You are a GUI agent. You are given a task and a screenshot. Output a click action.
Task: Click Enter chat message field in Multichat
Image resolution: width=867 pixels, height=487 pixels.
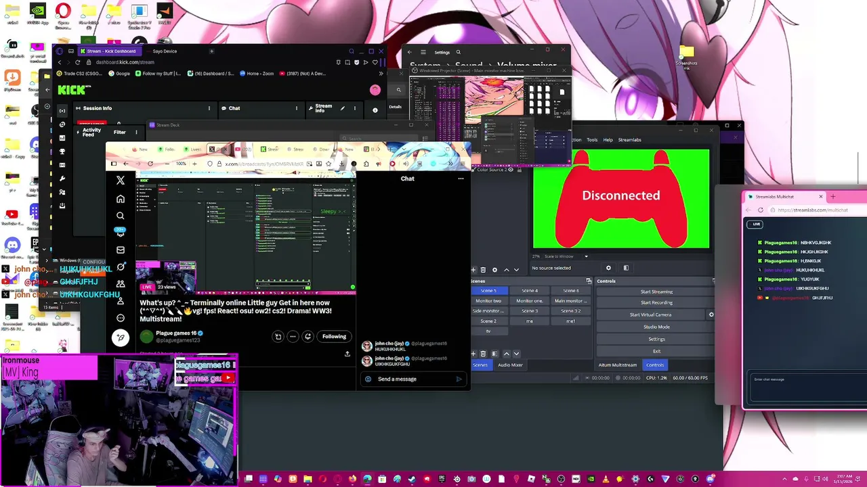pyautogui.click(x=807, y=387)
